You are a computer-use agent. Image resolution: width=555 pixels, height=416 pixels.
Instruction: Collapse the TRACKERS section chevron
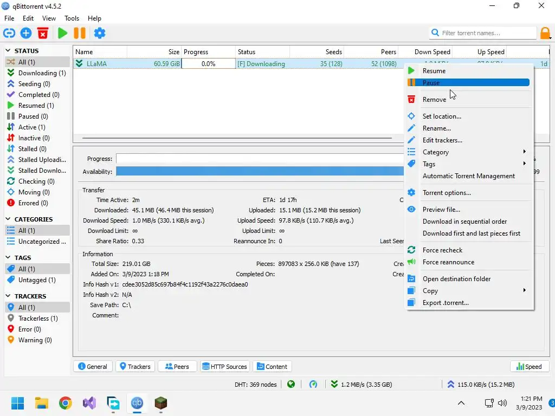(8, 296)
